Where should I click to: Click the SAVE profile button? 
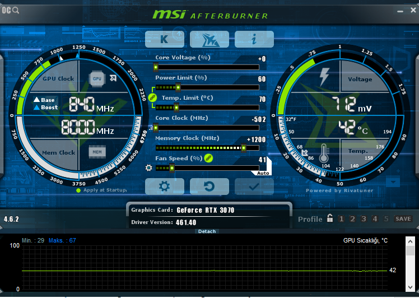pyautogui.click(x=403, y=219)
